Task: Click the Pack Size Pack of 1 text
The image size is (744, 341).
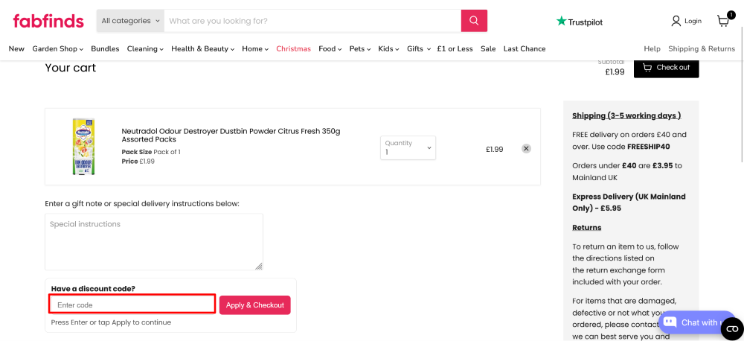Action: tap(151, 152)
